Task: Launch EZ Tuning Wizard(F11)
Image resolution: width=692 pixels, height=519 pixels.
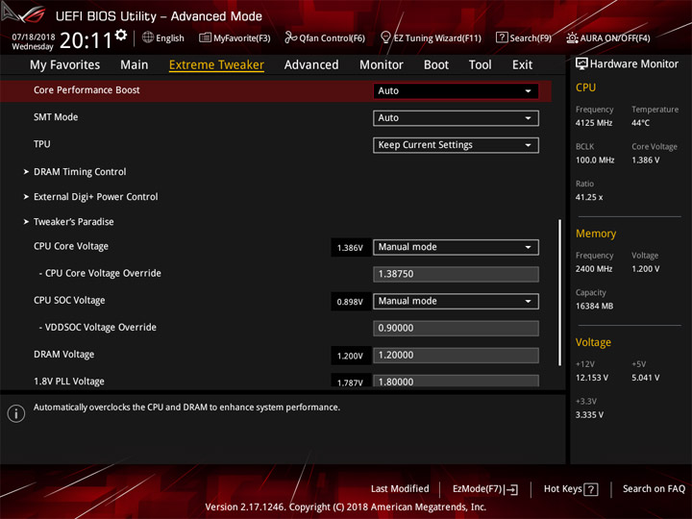Action: (x=437, y=38)
